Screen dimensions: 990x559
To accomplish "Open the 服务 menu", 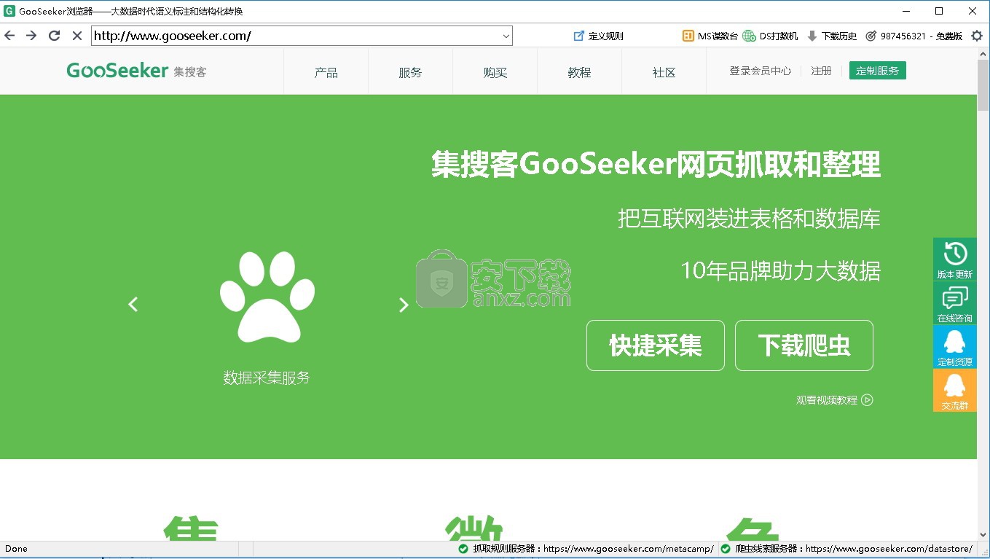I will tap(410, 72).
